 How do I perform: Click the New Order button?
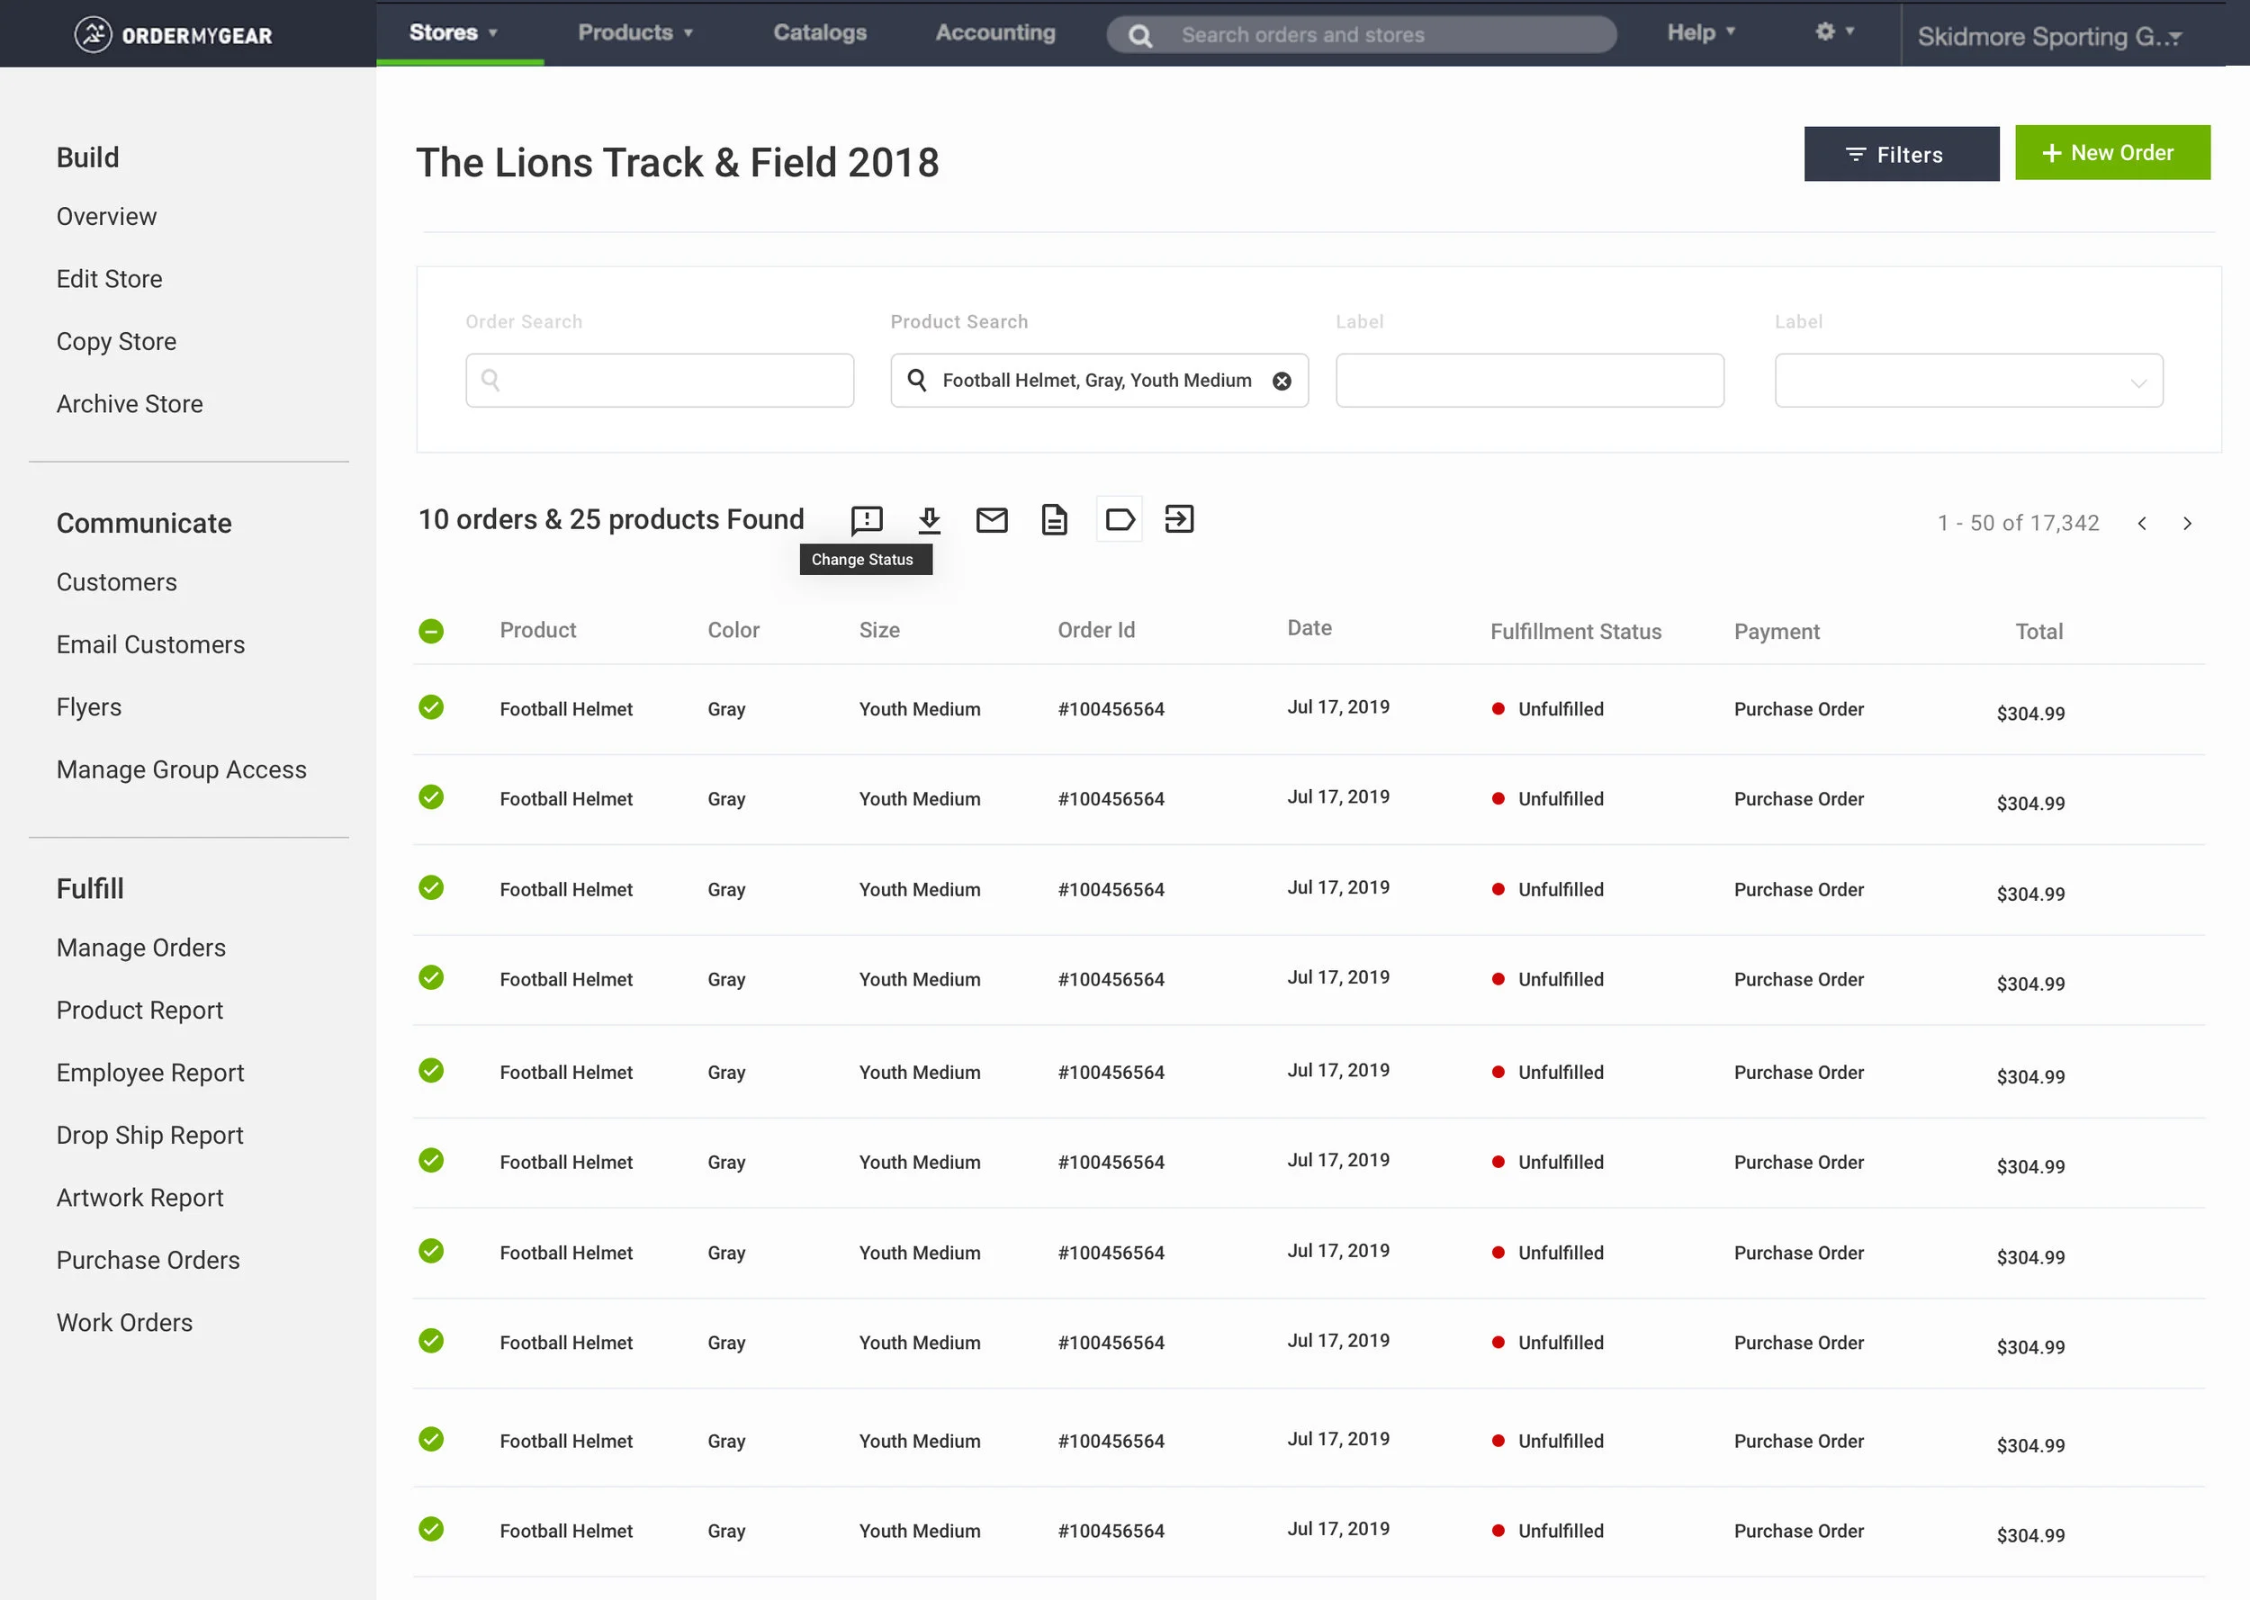(x=2112, y=153)
